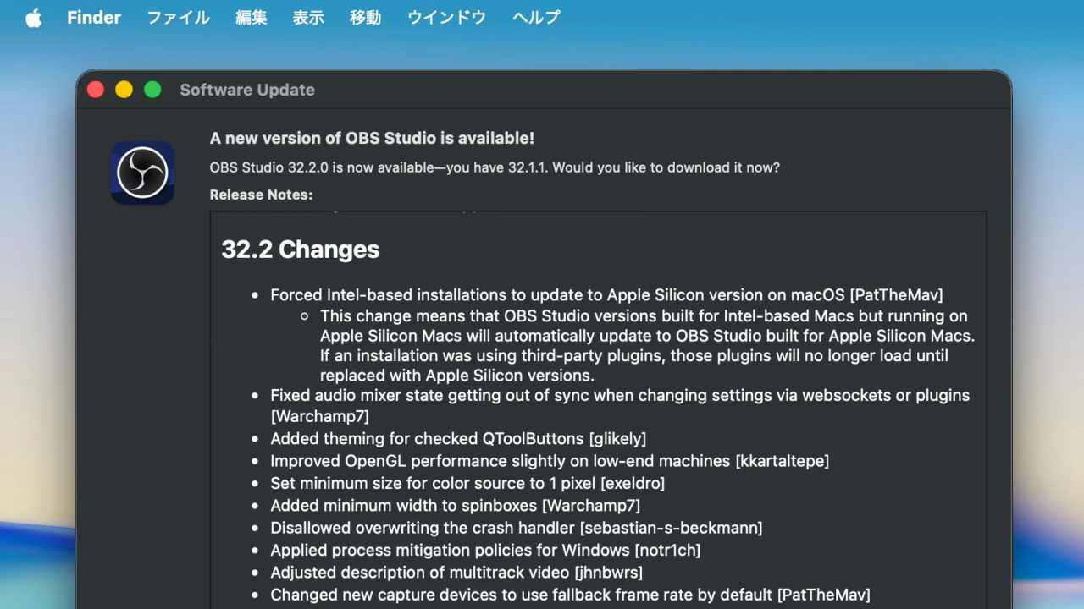The width and height of the screenshot is (1084, 609).
Task: Open the 移動 menu
Action: pos(365,18)
